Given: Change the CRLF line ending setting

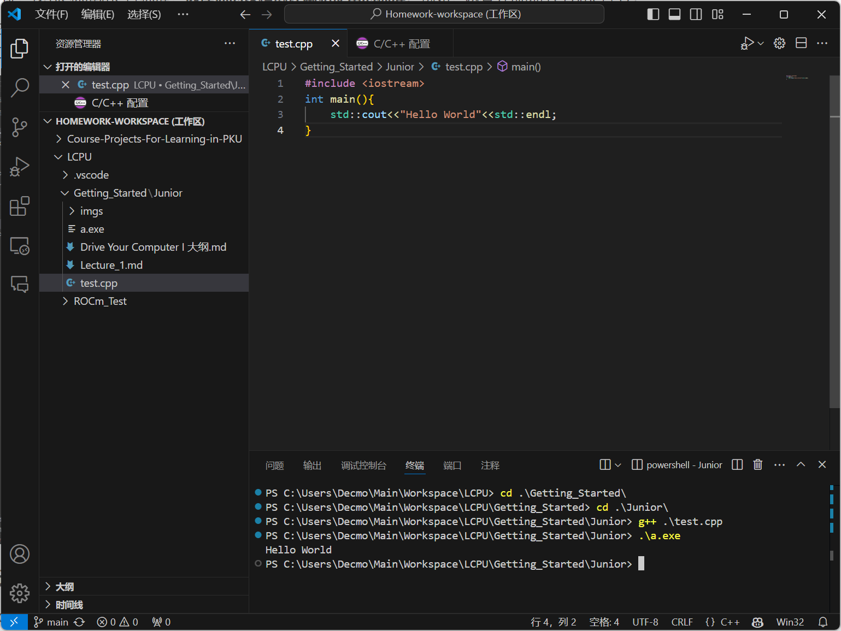Looking at the screenshot, I should point(681,622).
